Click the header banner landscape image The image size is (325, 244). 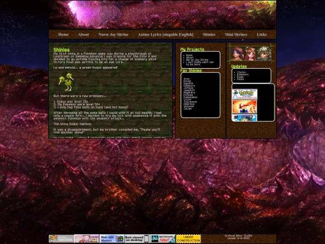click(x=162, y=14)
